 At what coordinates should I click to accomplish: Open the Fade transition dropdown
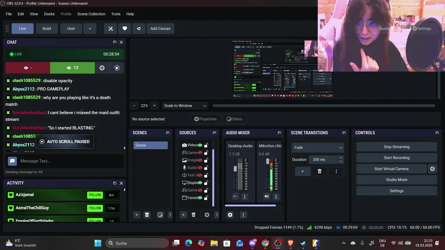(318, 148)
